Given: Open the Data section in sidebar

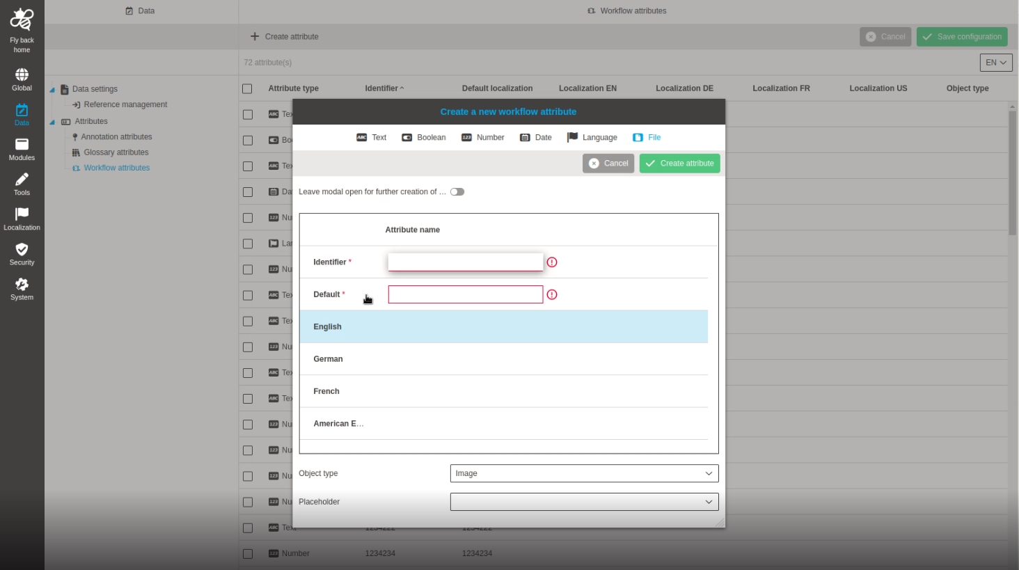Looking at the screenshot, I should pos(22,115).
